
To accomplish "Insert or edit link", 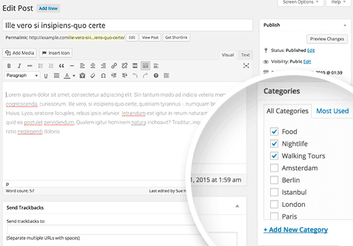I will point(114,66).
